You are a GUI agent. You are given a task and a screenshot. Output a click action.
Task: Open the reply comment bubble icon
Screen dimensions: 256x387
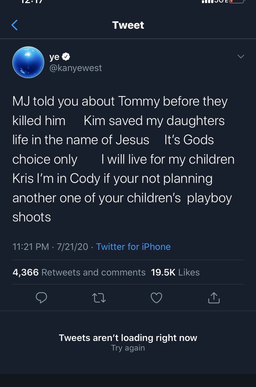41,298
